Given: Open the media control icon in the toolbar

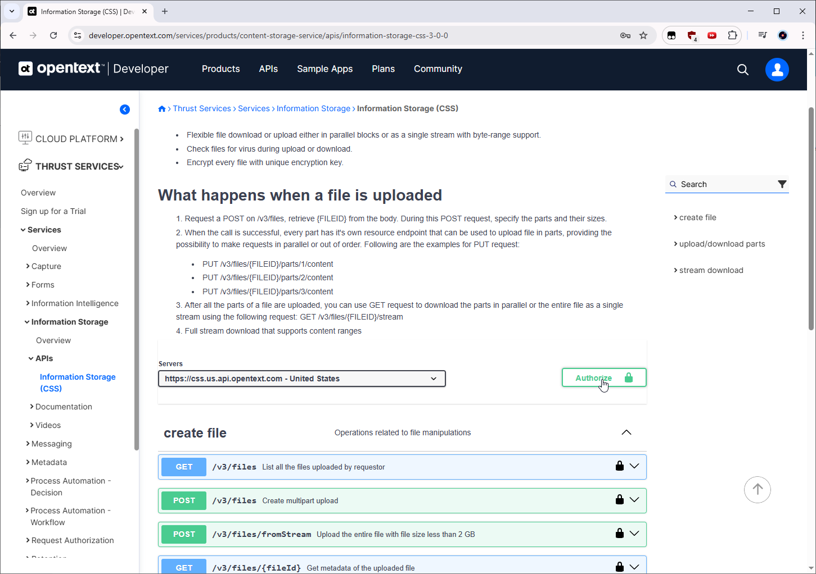Looking at the screenshot, I should [x=763, y=35].
